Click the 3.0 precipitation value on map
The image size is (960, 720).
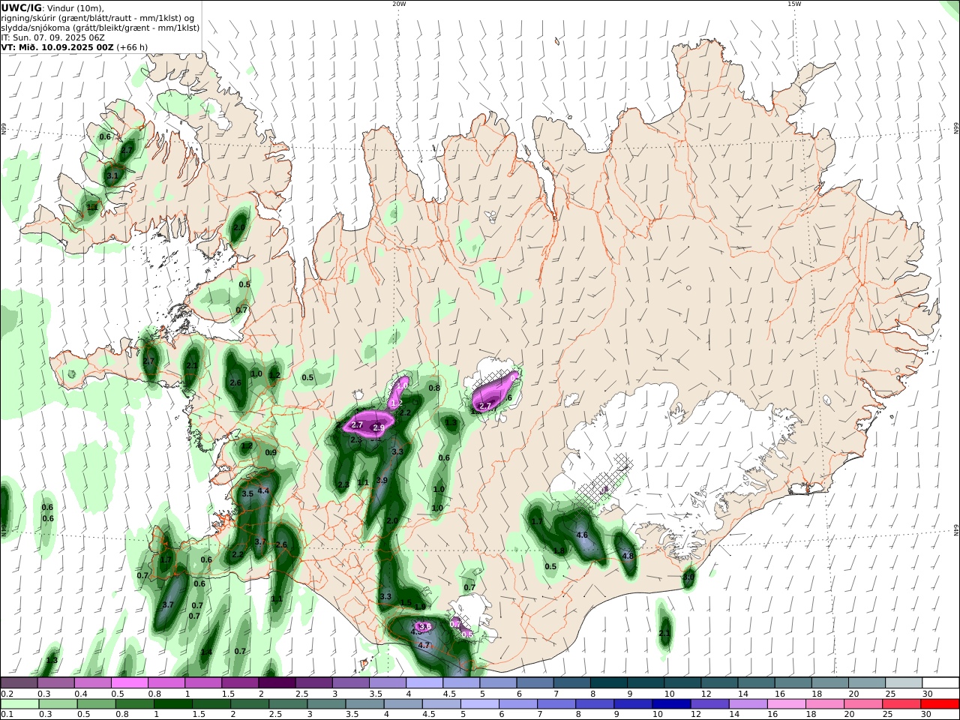(688, 577)
